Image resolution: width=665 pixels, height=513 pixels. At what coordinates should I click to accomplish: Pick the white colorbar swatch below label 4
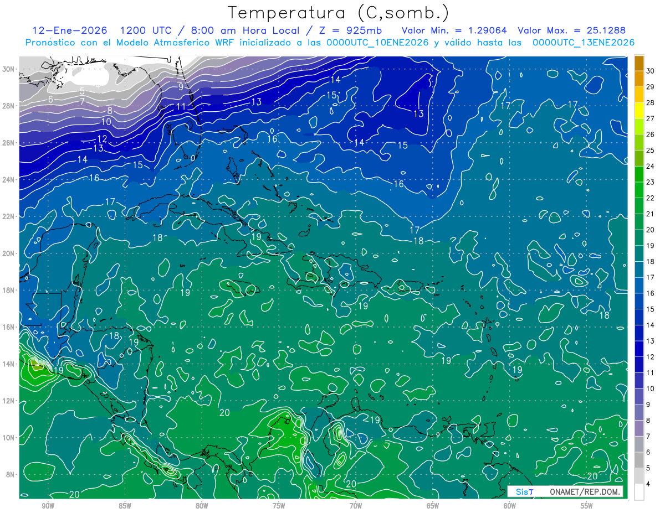pyautogui.click(x=639, y=491)
